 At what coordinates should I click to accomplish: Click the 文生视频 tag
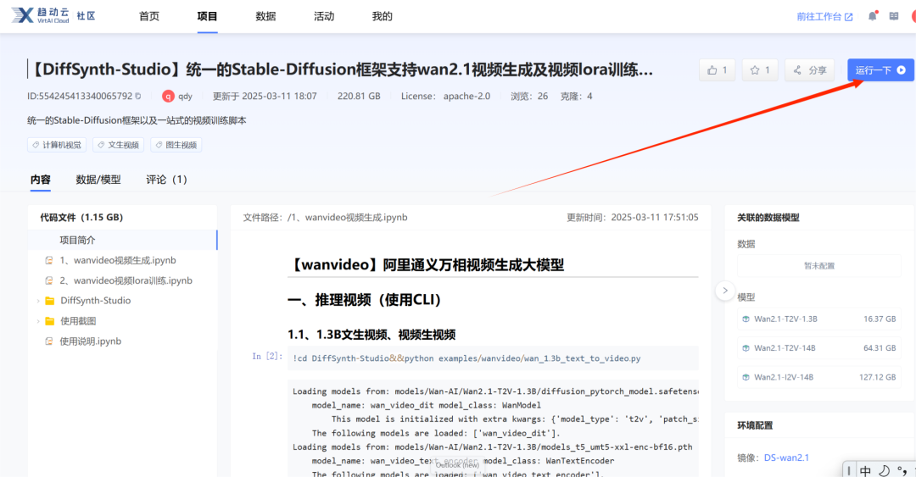tap(118, 145)
